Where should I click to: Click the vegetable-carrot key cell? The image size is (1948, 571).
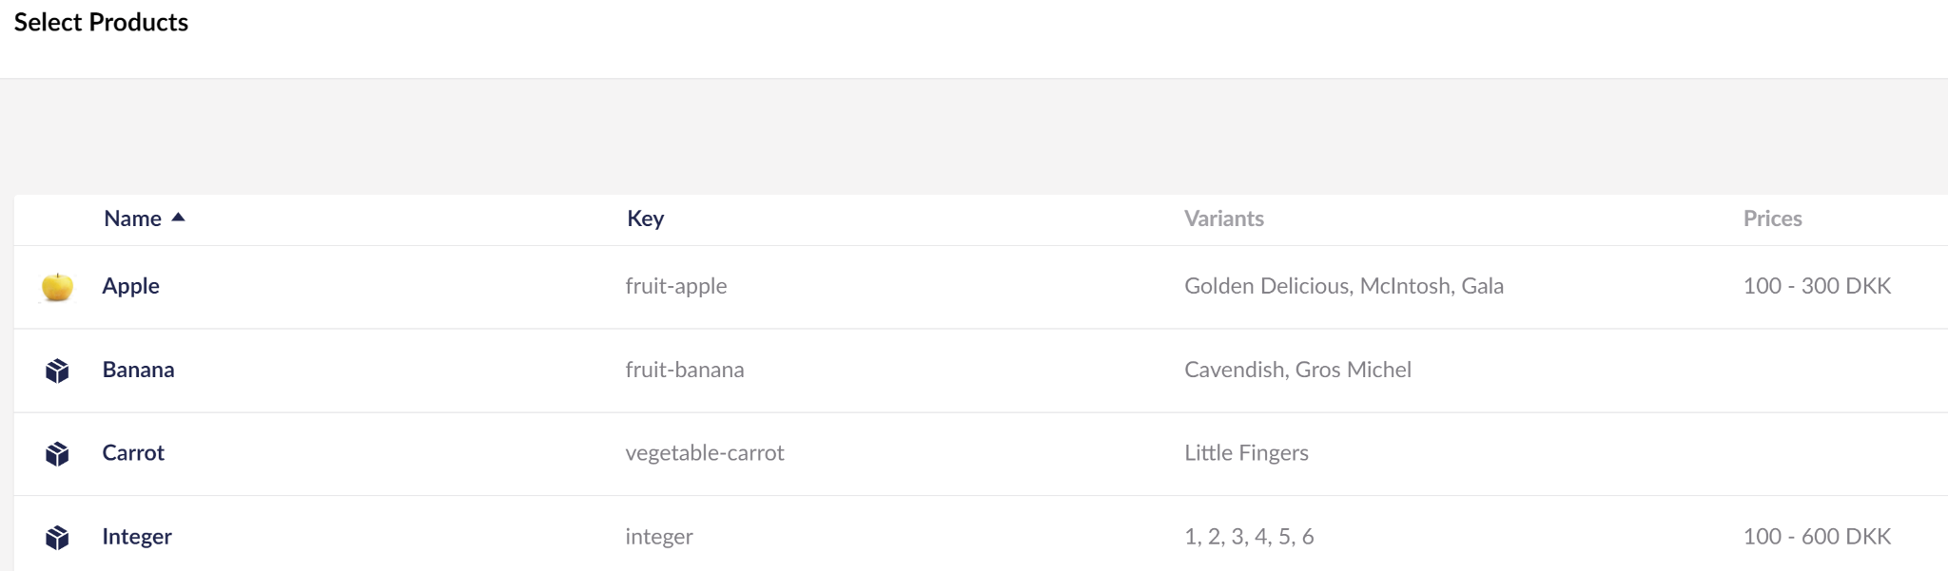[x=705, y=453]
